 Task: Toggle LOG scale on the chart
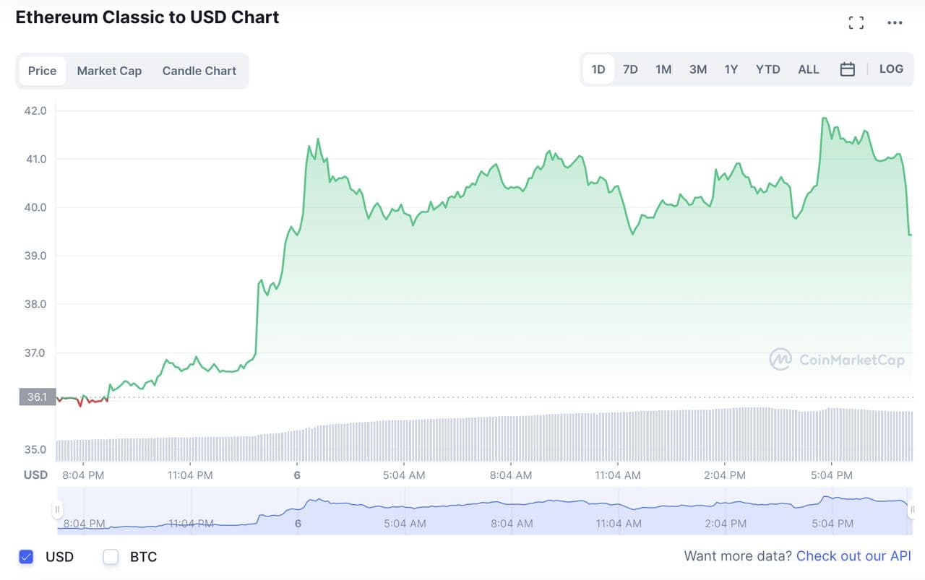pyautogui.click(x=891, y=69)
